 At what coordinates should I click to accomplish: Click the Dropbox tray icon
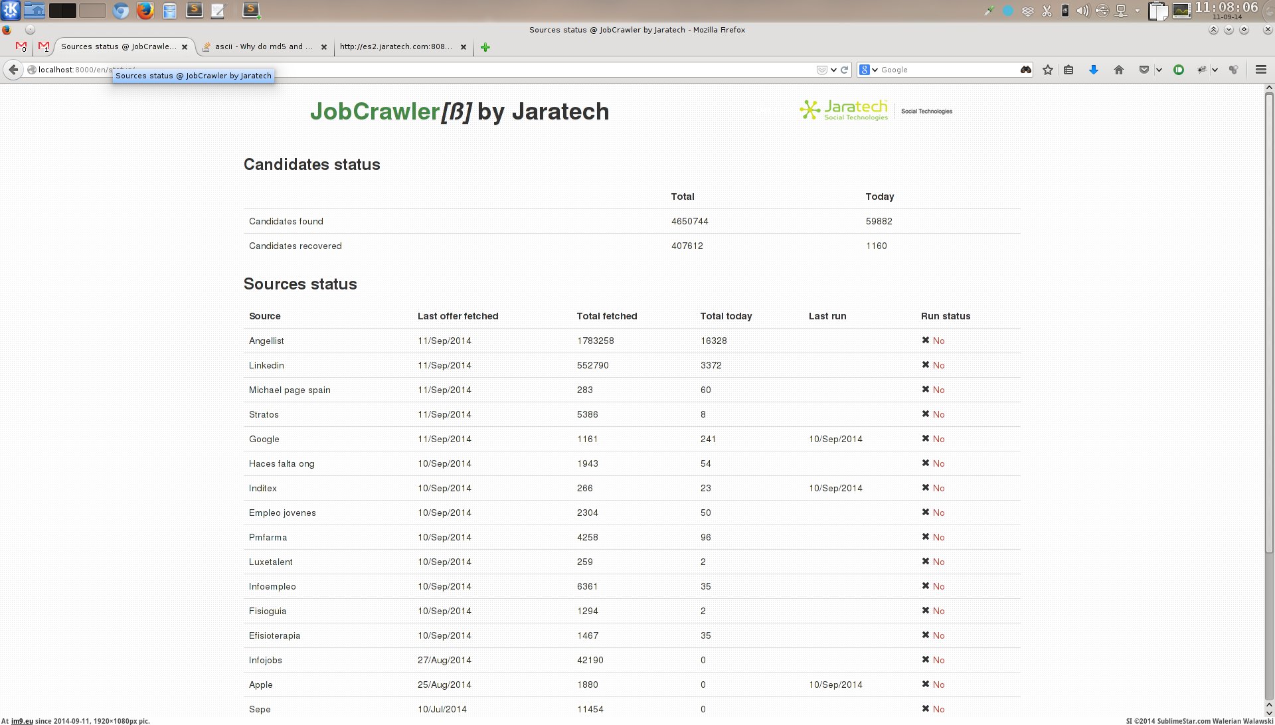coord(1027,11)
